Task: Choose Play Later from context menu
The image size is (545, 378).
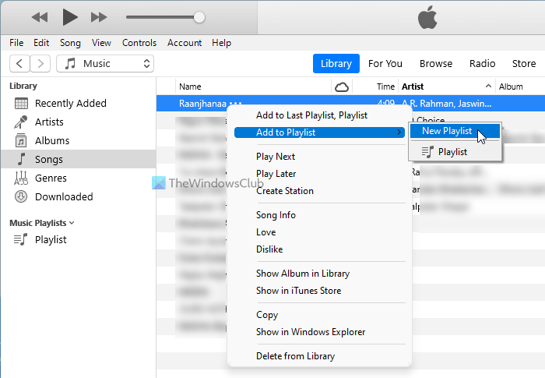Action: (276, 174)
